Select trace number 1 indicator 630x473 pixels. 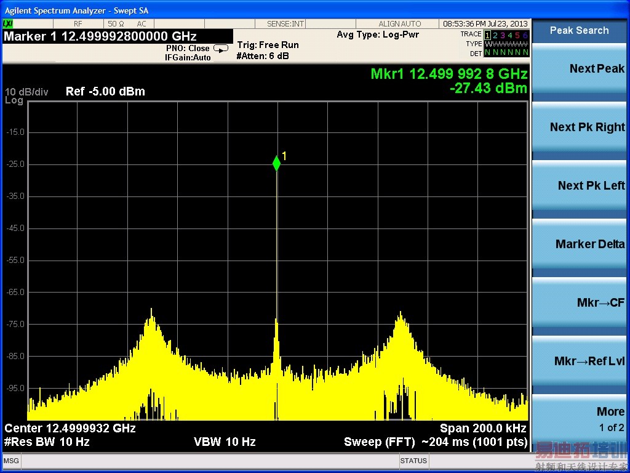click(488, 35)
